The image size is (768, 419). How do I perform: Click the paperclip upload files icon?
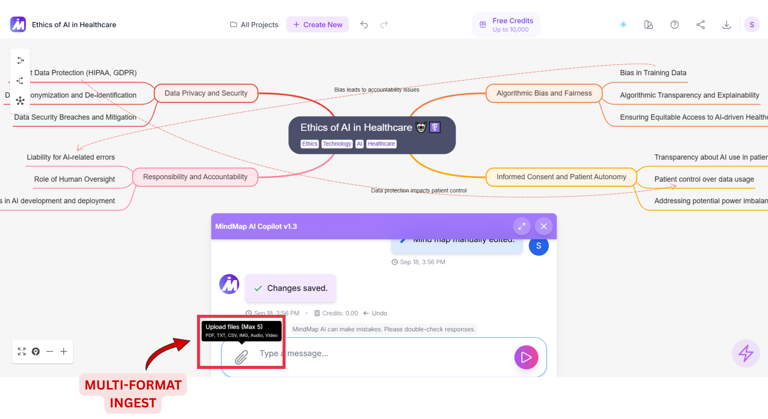pyautogui.click(x=241, y=357)
